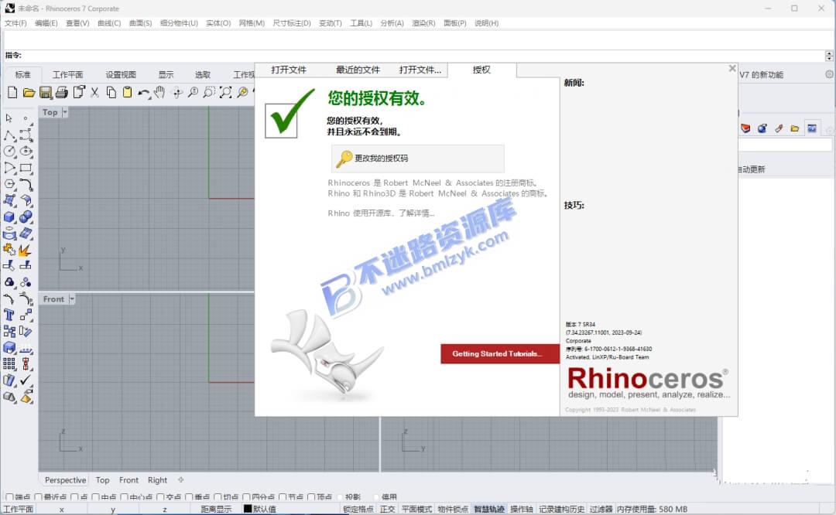
Task: Open the 实体(O) menu
Action: click(x=218, y=23)
